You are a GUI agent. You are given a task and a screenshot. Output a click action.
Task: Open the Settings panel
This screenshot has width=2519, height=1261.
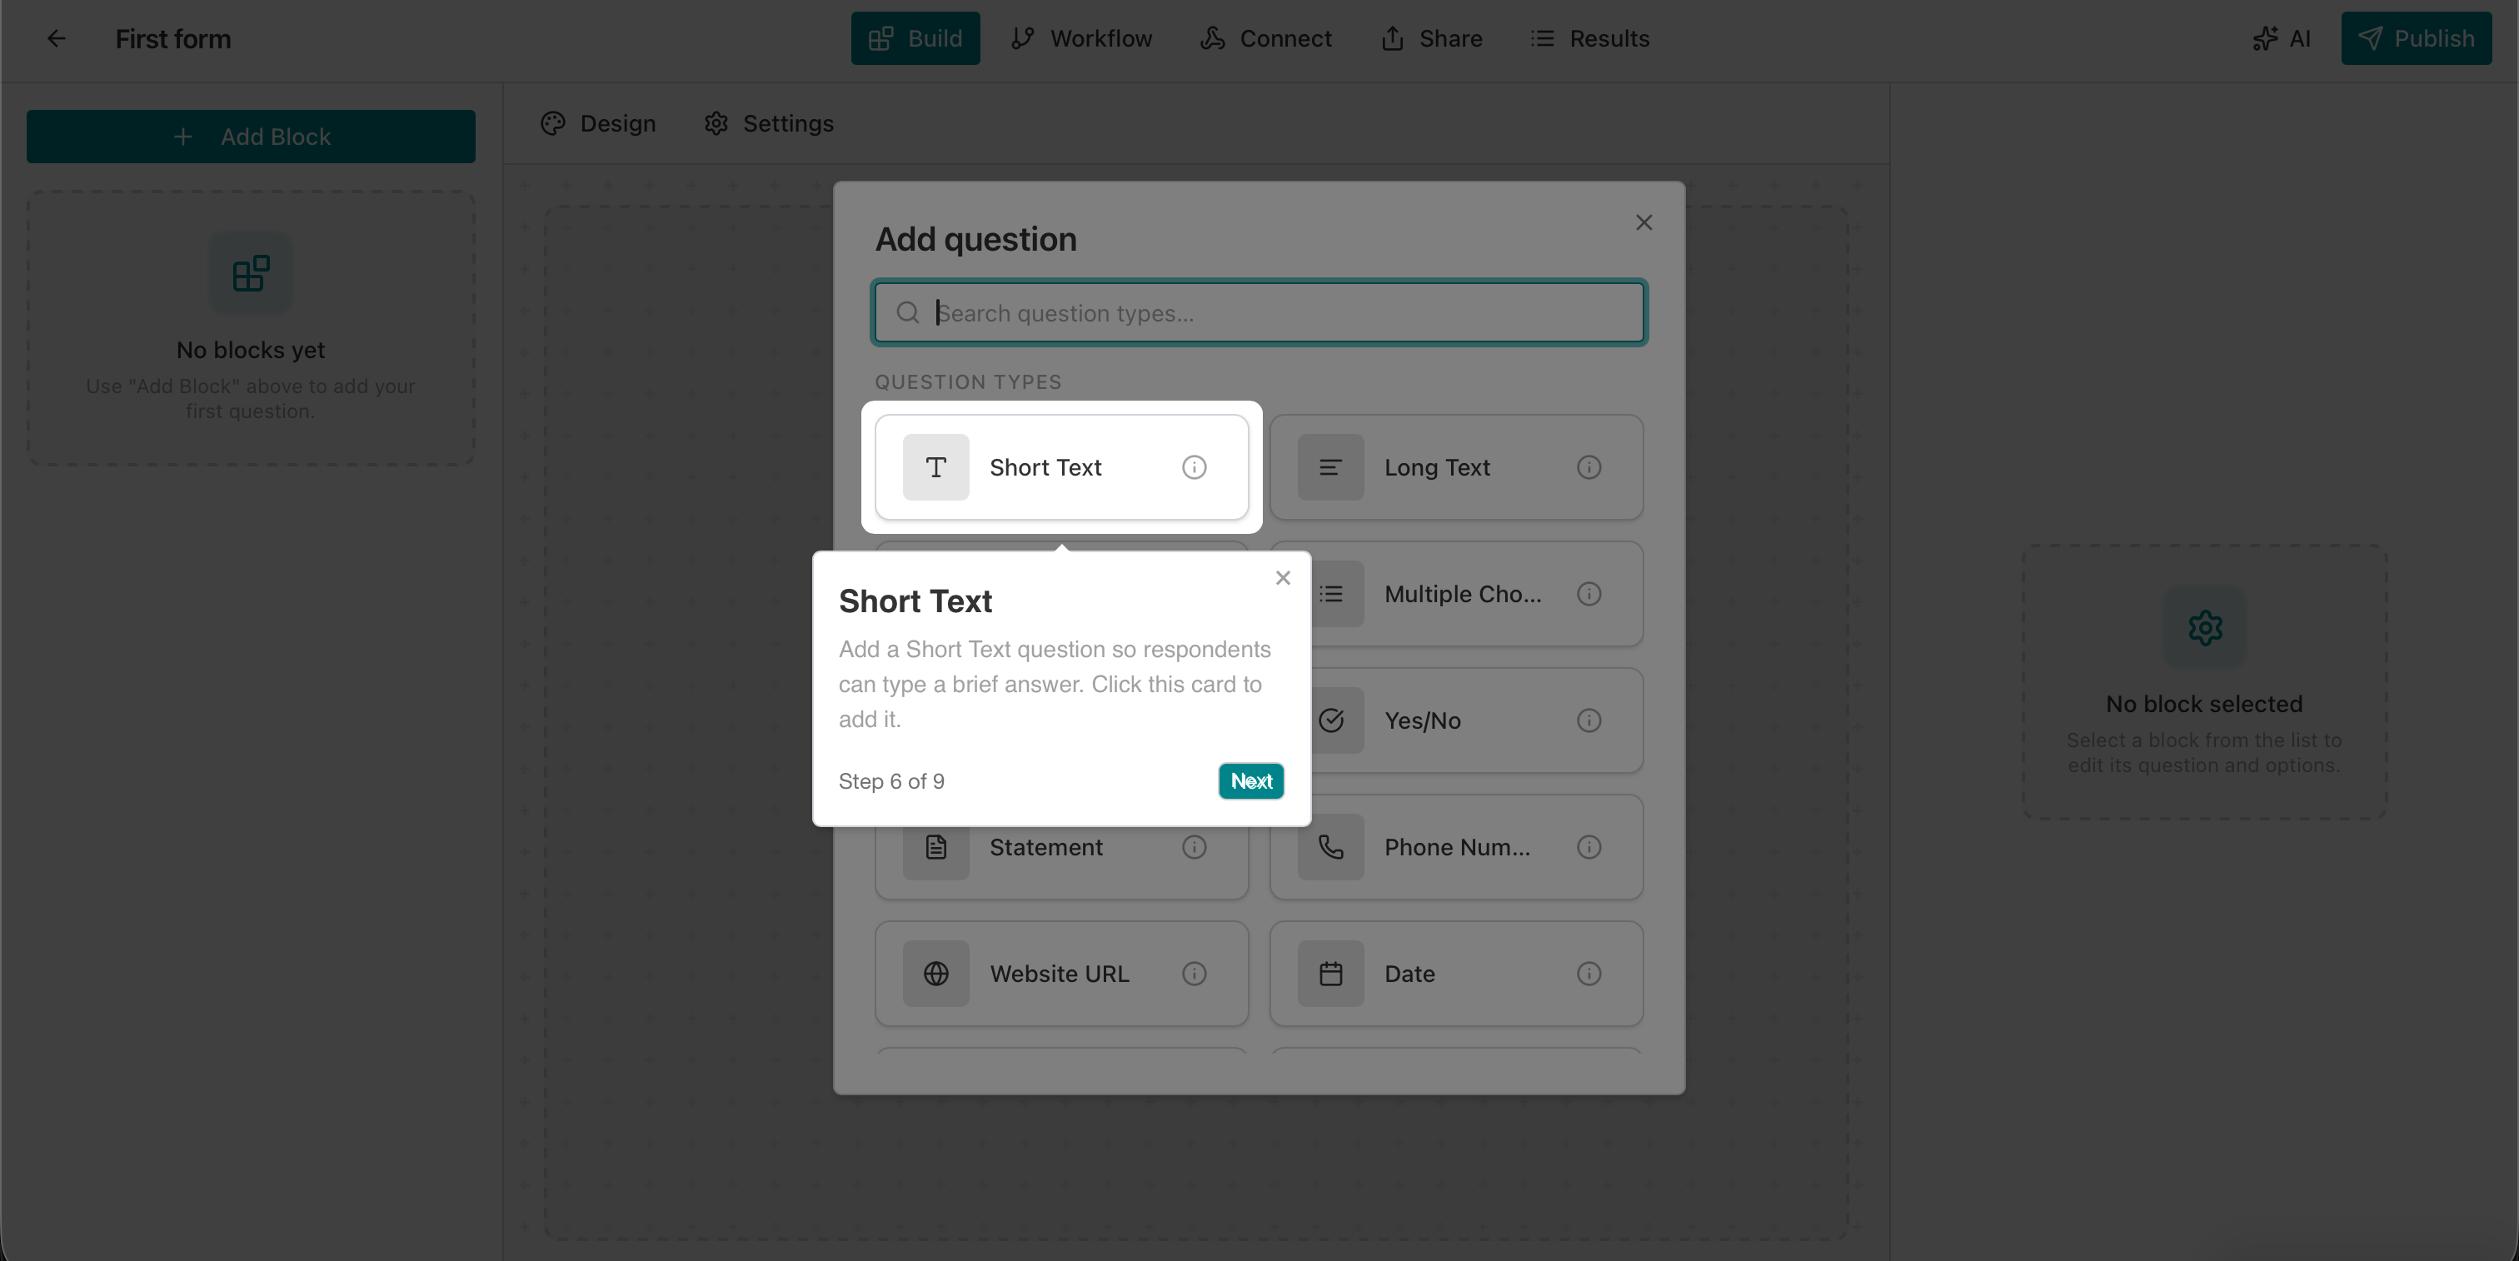pyautogui.click(x=768, y=123)
